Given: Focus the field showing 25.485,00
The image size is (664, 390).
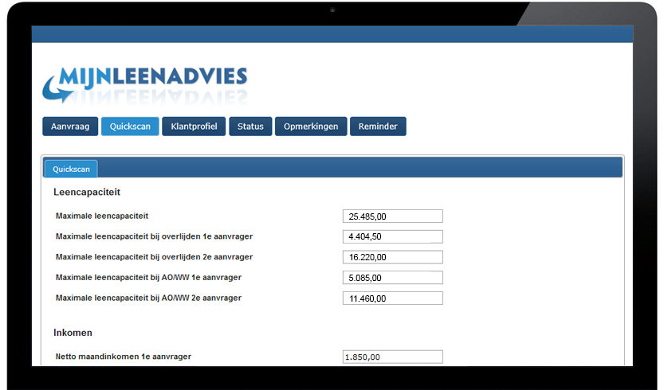Looking at the screenshot, I should tap(392, 216).
